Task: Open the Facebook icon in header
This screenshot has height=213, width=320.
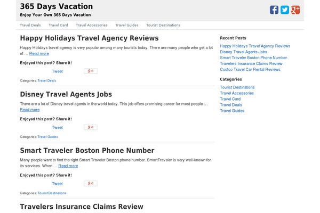Action: point(274,10)
